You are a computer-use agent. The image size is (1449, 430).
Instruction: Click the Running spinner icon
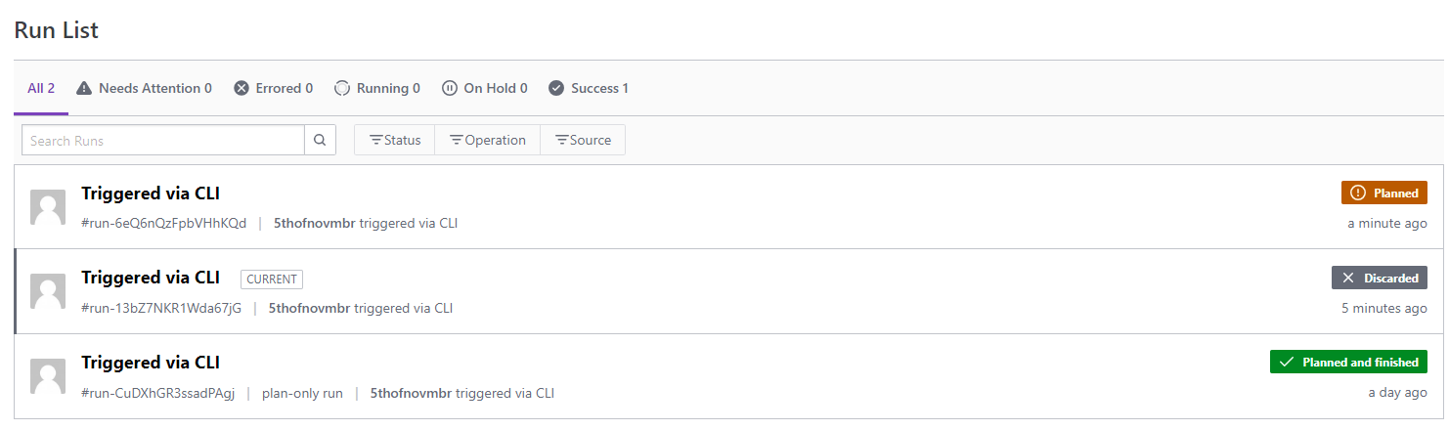coord(342,88)
